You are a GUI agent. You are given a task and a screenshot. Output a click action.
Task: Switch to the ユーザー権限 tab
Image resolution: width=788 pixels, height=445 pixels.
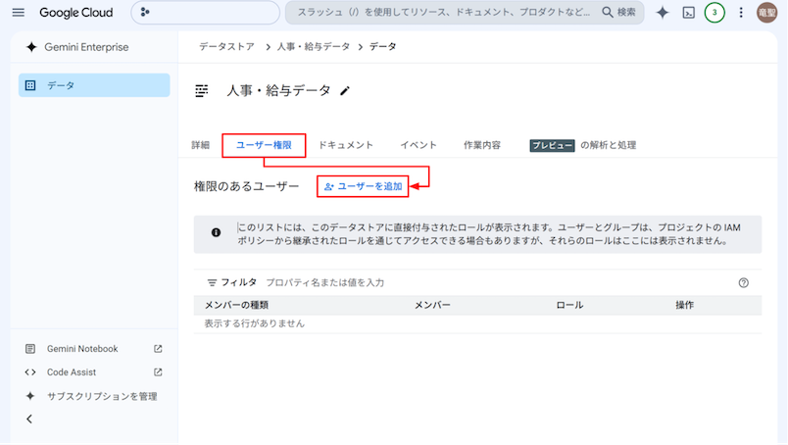pos(264,145)
